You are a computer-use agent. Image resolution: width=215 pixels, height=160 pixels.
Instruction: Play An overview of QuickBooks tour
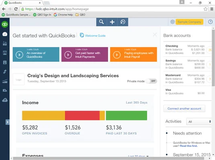coord(36,54)
